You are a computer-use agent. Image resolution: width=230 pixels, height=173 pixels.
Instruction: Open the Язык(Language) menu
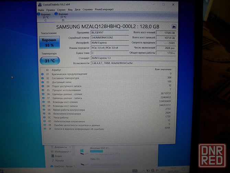104,9
